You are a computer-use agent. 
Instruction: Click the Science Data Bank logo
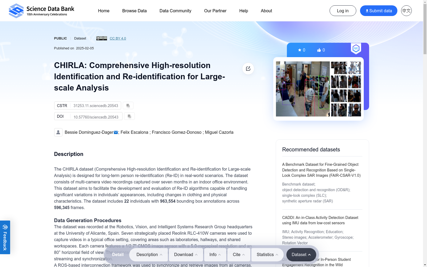[41, 11]
